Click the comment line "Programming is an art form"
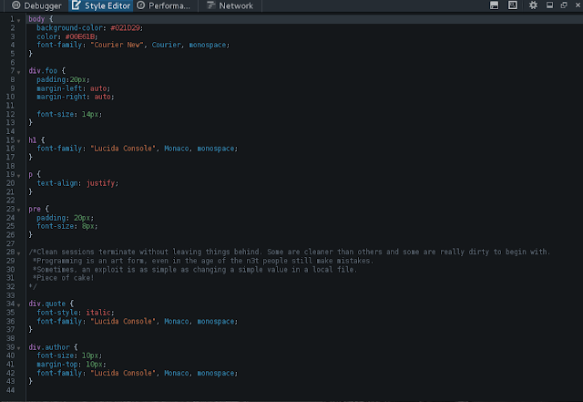 (203, 261)
